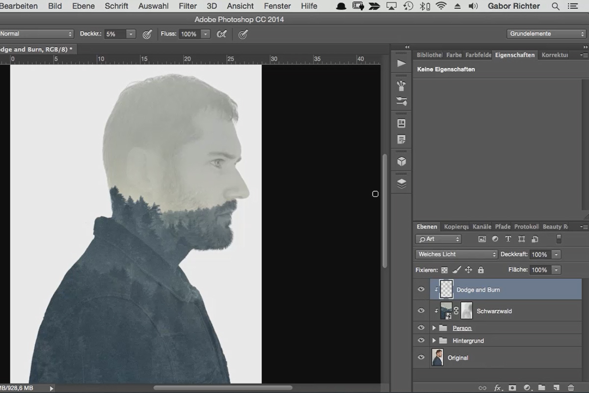Expand the Person layer group

[434, 328]
